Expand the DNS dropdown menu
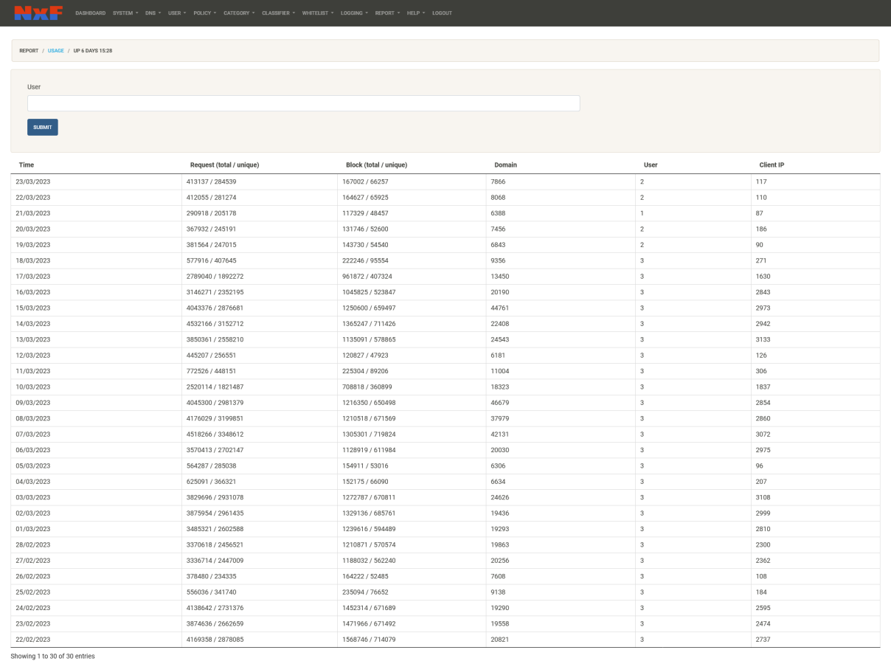891x664 pixels. coord(153,13)
